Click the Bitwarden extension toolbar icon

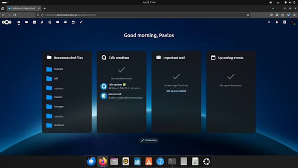coord(289,15)
